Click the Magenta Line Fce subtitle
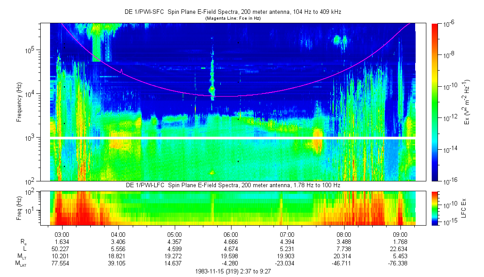The width and height of the screenshot is (484, 277). [x=232, y=18]
